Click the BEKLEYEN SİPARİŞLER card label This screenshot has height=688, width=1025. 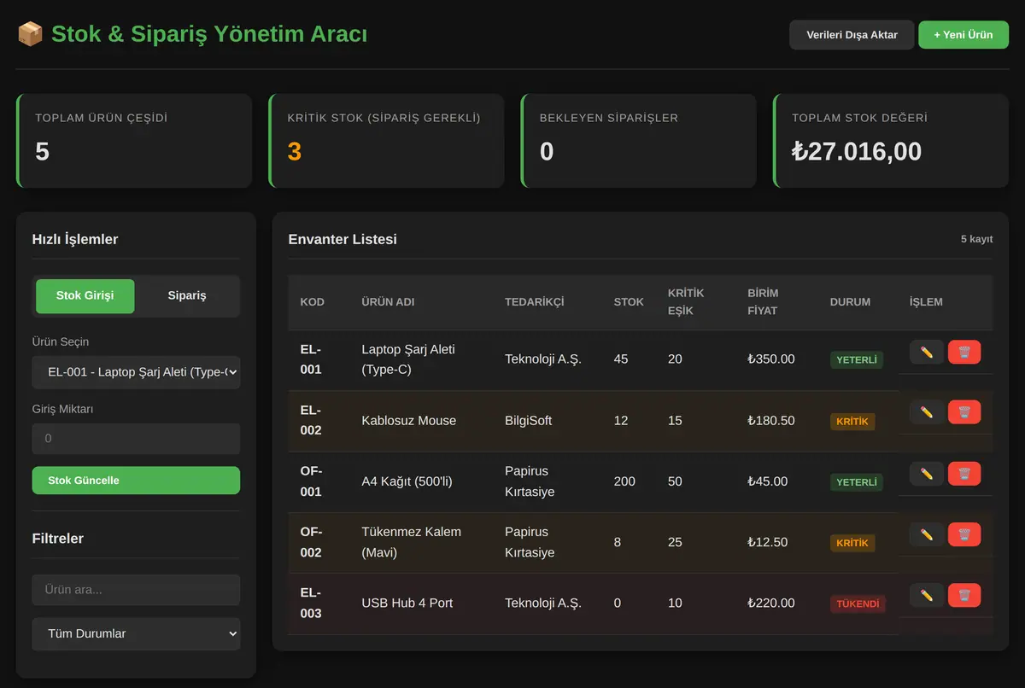(x=609, y=118)
